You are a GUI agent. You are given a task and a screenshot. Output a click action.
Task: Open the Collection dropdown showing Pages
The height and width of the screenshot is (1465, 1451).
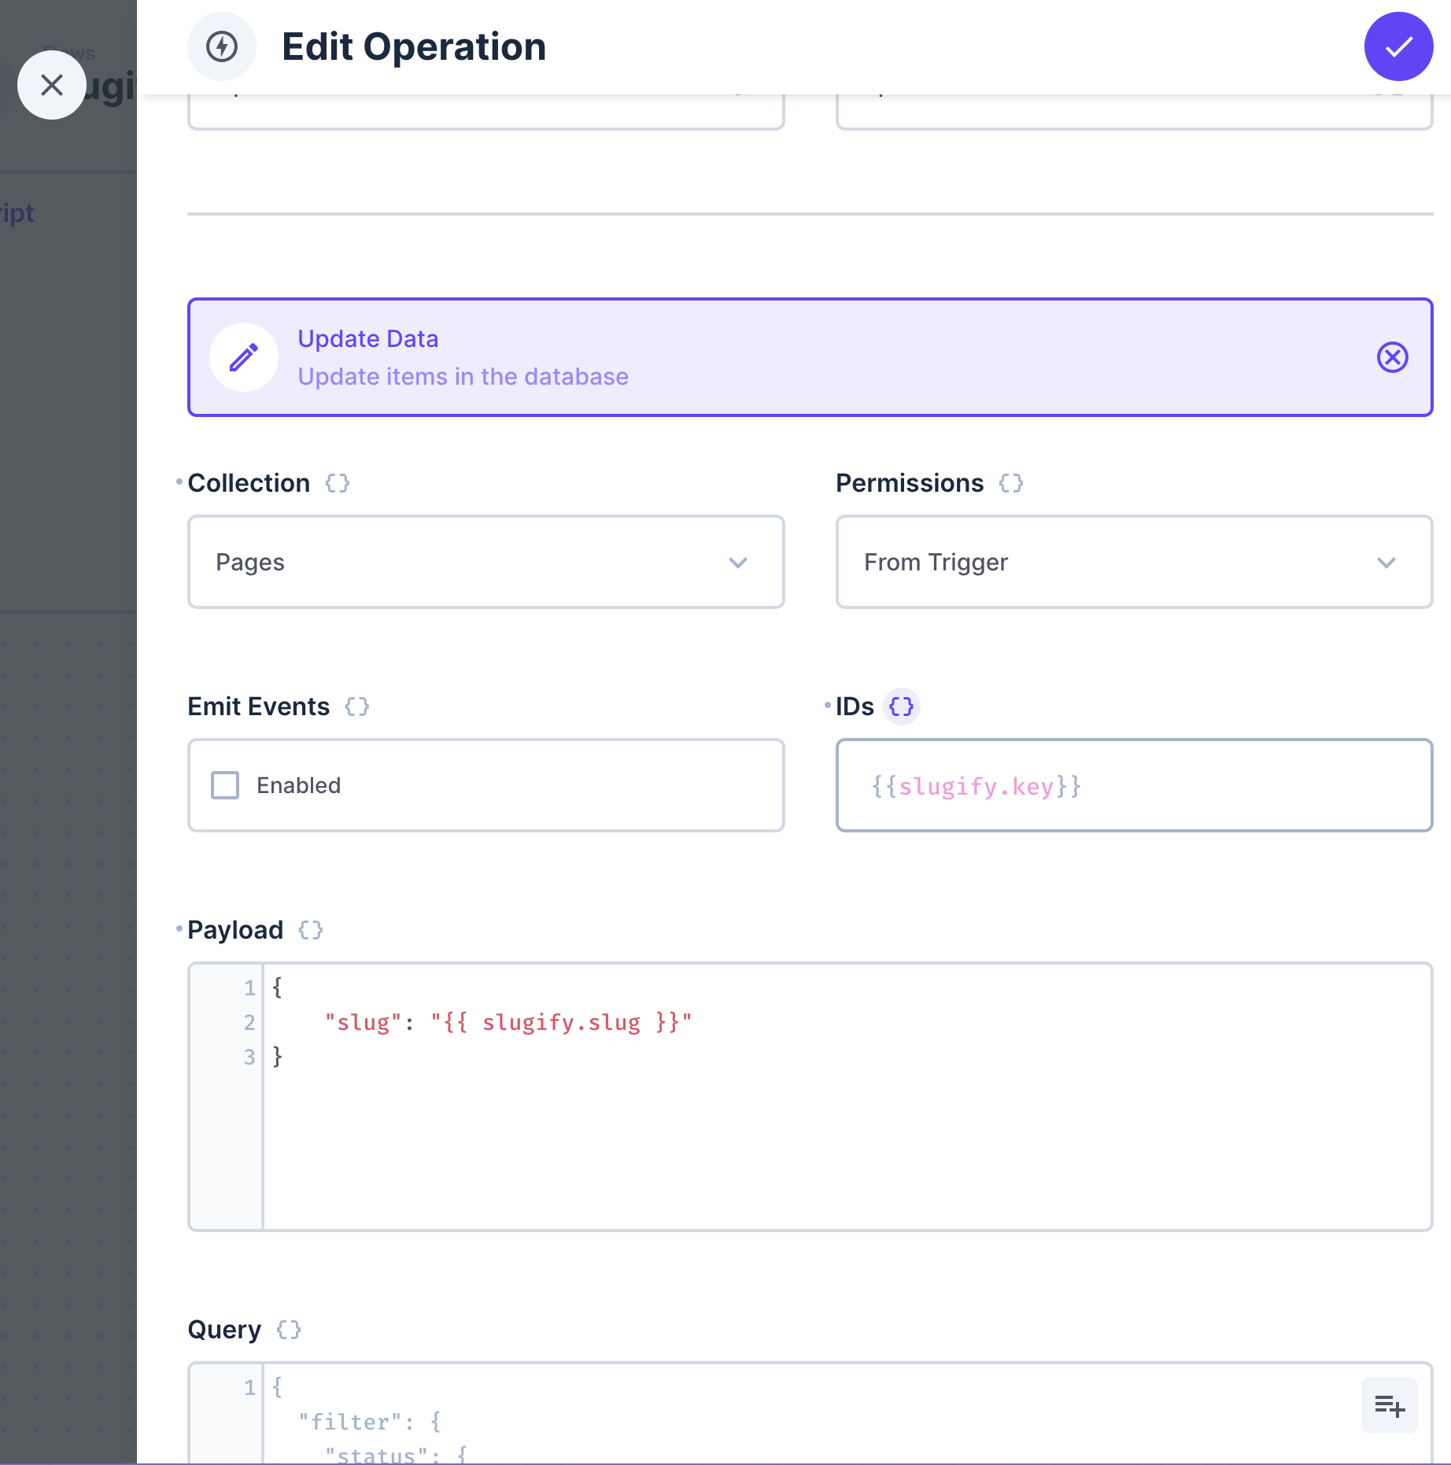pos(485,562)
